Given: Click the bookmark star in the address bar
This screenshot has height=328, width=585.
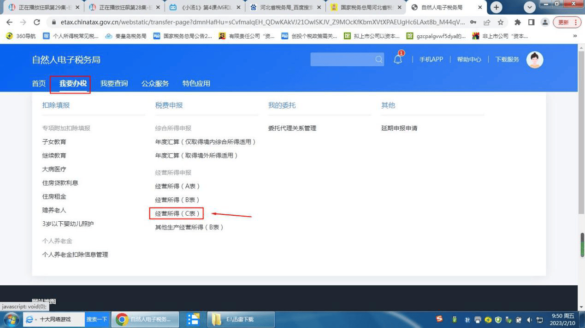Looking at the screenshot, I should pos(501,22).
